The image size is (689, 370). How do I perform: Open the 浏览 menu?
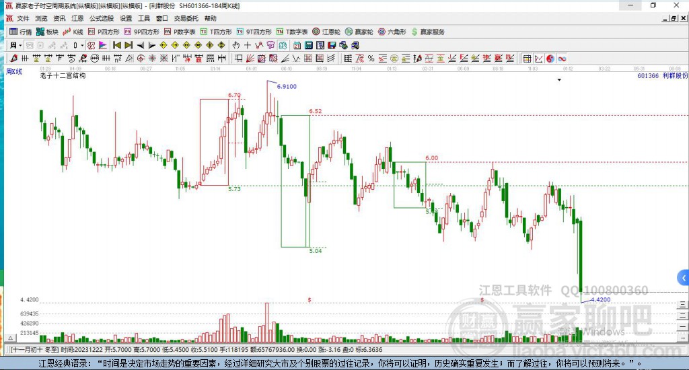coord(41,18)
